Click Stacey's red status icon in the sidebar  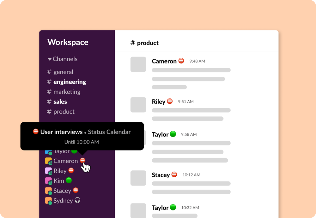[x=76, y=190]
